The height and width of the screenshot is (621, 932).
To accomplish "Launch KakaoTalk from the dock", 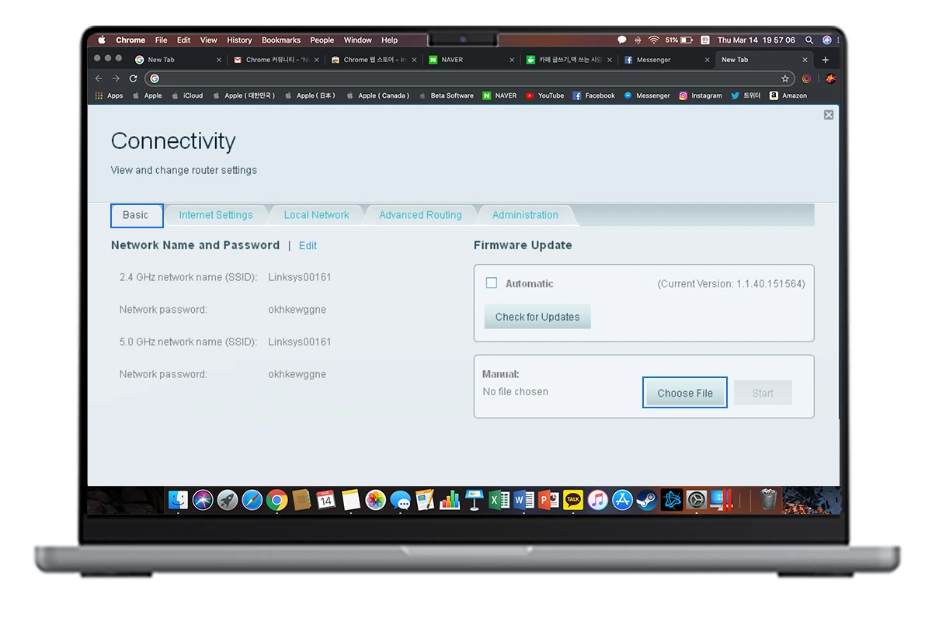I will [x=573, y=500].
